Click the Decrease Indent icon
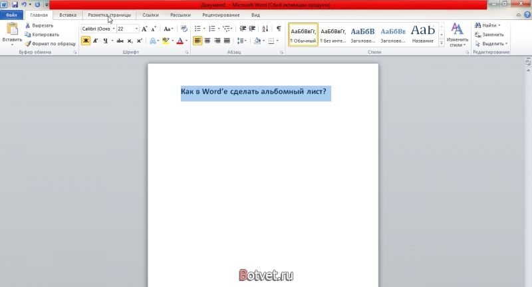The image size is (532, 287). 243,29
